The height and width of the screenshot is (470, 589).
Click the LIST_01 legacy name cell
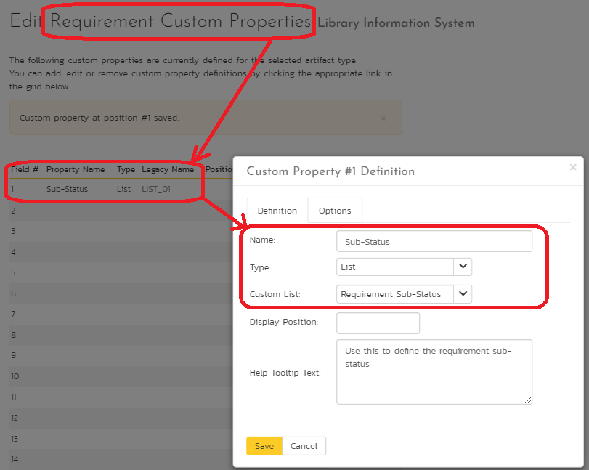(156, 189)
